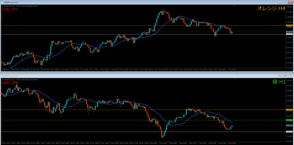Viewport: 294px width, 145px height.
Task: Click the chart shift triangle on H4 chart
Action: coord(235,5)
